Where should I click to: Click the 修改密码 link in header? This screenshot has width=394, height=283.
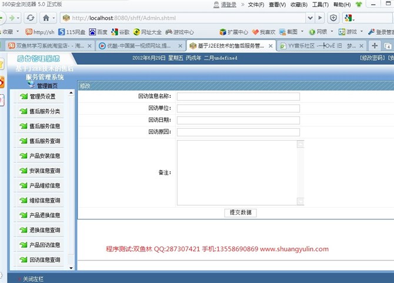pos(372,58)
